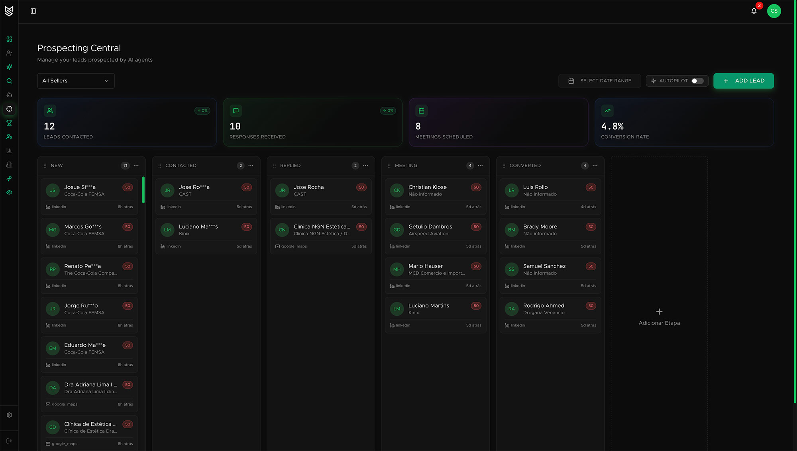This screenshot has height=451, width=797.
Task: Open the notifications bell
Action: pos(754,11)
